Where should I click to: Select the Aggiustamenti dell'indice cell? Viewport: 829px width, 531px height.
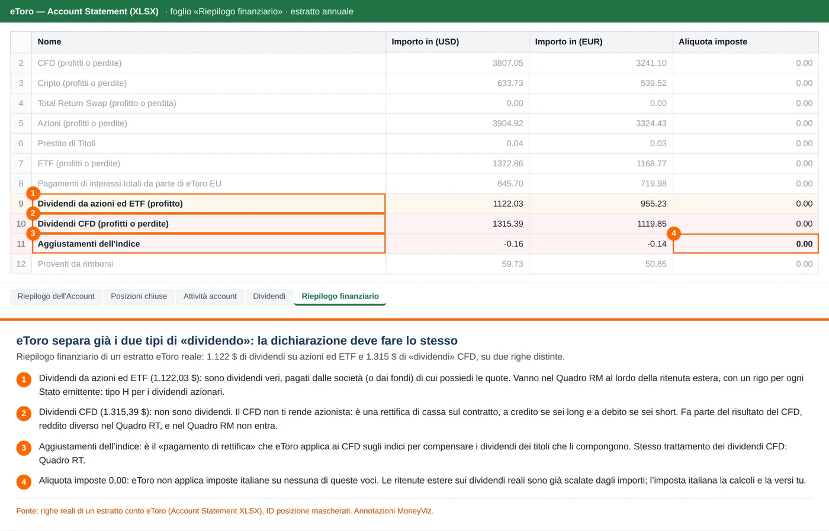[208, 244]
